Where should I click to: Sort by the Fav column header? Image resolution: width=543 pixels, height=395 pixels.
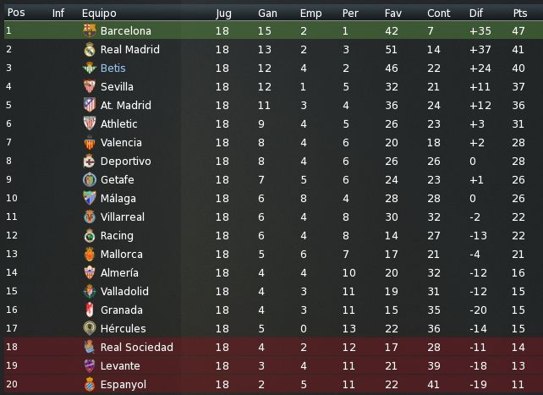coord(393,14)
